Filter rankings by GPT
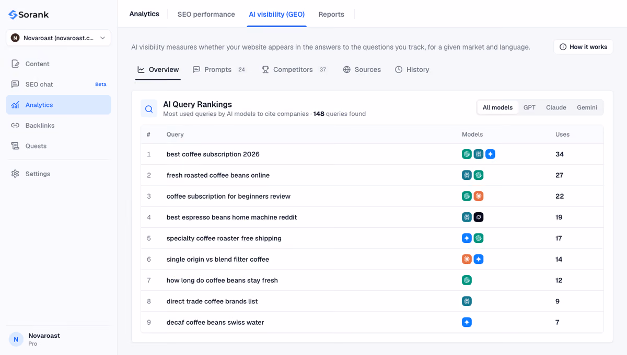The width and height of the screenshot is (627, 355). pyautogui.click(x=529, y=107)
